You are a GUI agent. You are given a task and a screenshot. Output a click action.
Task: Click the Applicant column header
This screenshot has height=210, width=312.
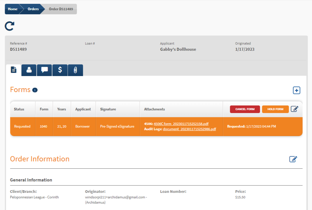pos(83,109)
